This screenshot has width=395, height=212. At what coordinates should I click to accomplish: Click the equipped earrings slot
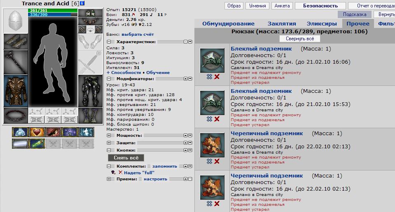(x=91, y=13)
